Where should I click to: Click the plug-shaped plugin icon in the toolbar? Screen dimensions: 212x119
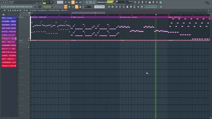coord(131,7)
